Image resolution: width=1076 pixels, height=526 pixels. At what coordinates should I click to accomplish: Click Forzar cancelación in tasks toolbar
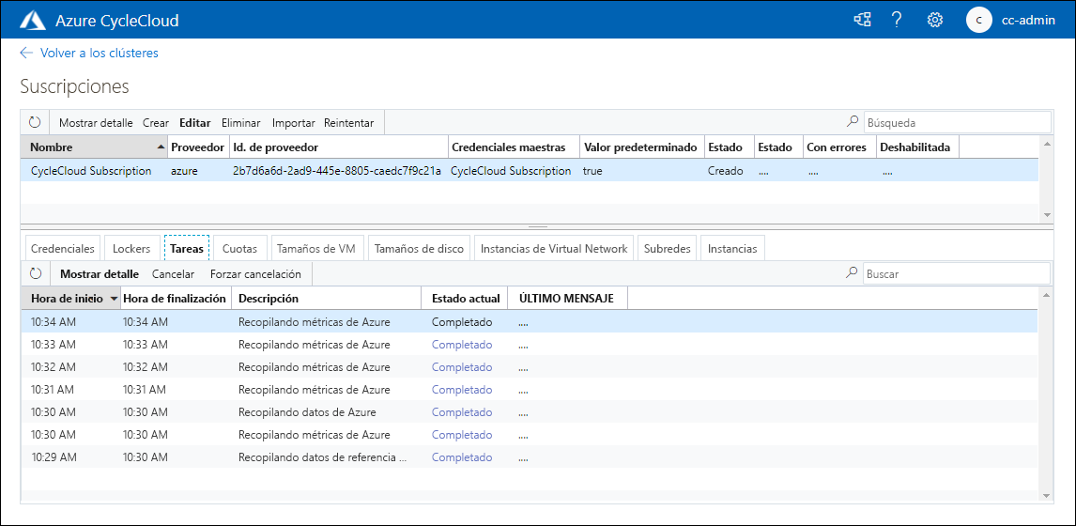point(255,274)
